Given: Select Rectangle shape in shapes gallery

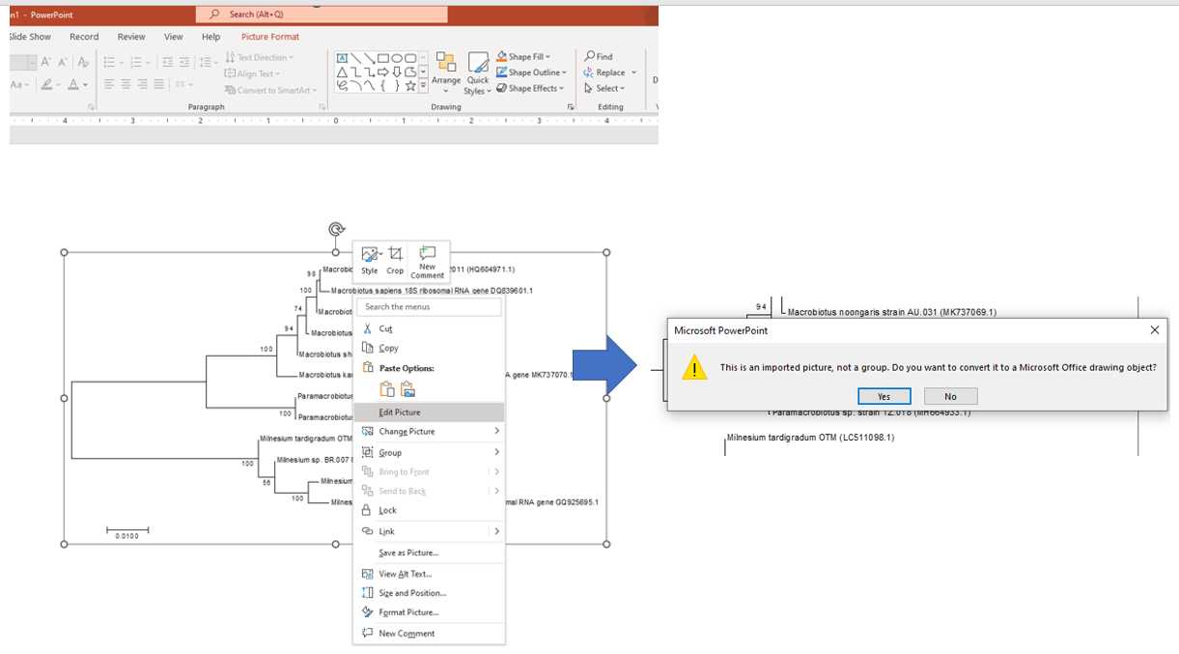Looking at the screenshot, I should (x=383, y=58).
